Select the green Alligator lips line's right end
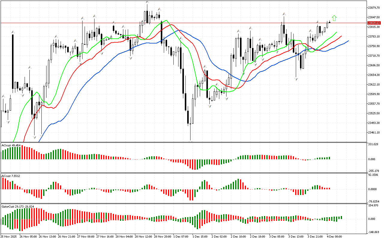The image size is (384, 240). click(336, 32)
